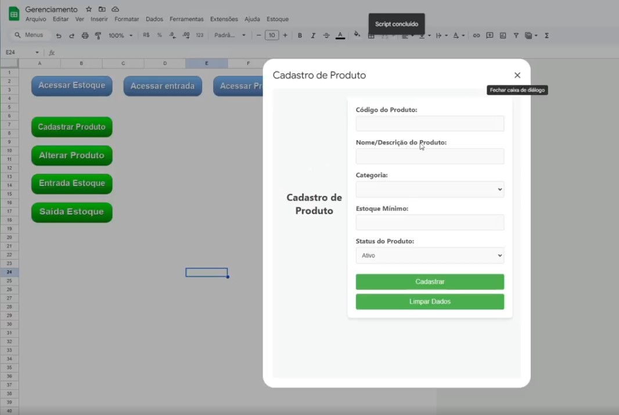Open the Formatar menu
This screenshot has height=415, width=619.
pyautogui.click(x=127, y=19)
